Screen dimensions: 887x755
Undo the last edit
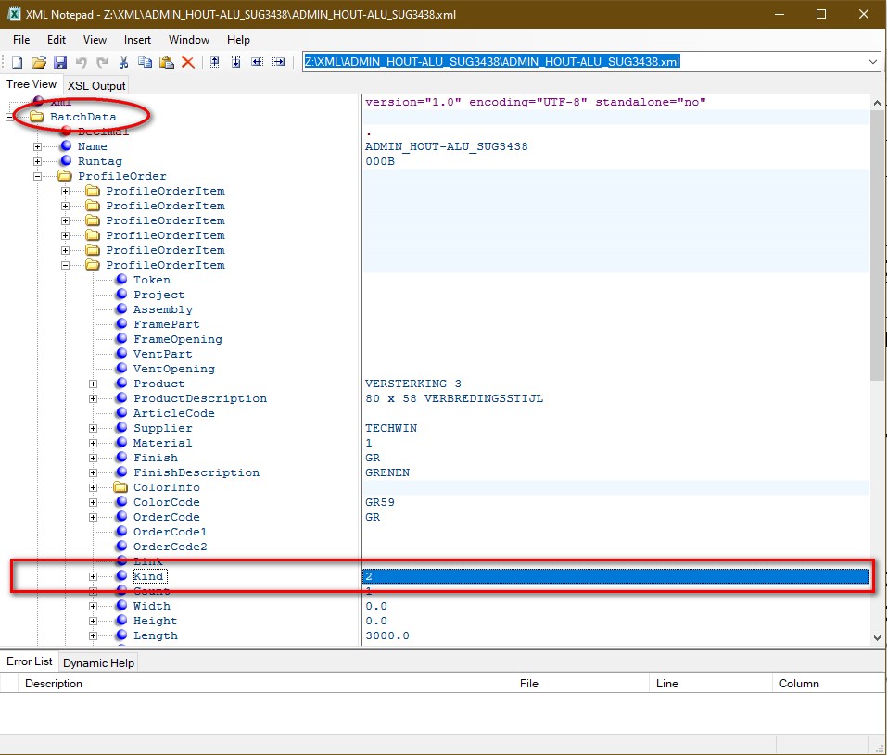82,62
